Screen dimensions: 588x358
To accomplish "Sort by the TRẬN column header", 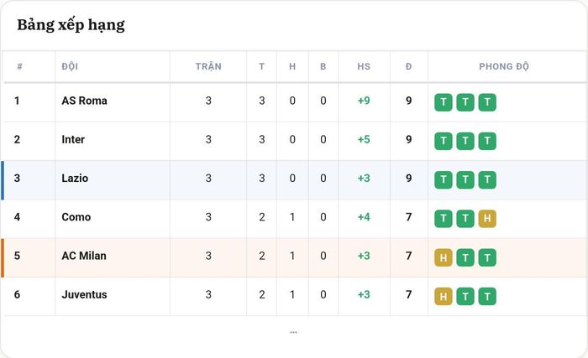I will point(208,66).
